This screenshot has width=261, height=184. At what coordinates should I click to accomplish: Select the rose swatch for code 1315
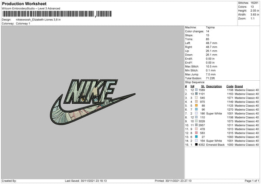pyautogui.click(x=197, y=133)
